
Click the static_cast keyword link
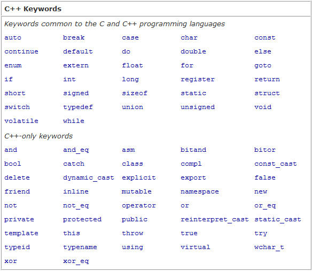[278, 220]
